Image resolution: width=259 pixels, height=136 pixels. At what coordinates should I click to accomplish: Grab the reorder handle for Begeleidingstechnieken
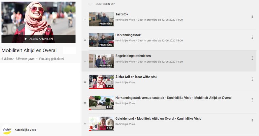pyautogui.click(x=85, y=61)
